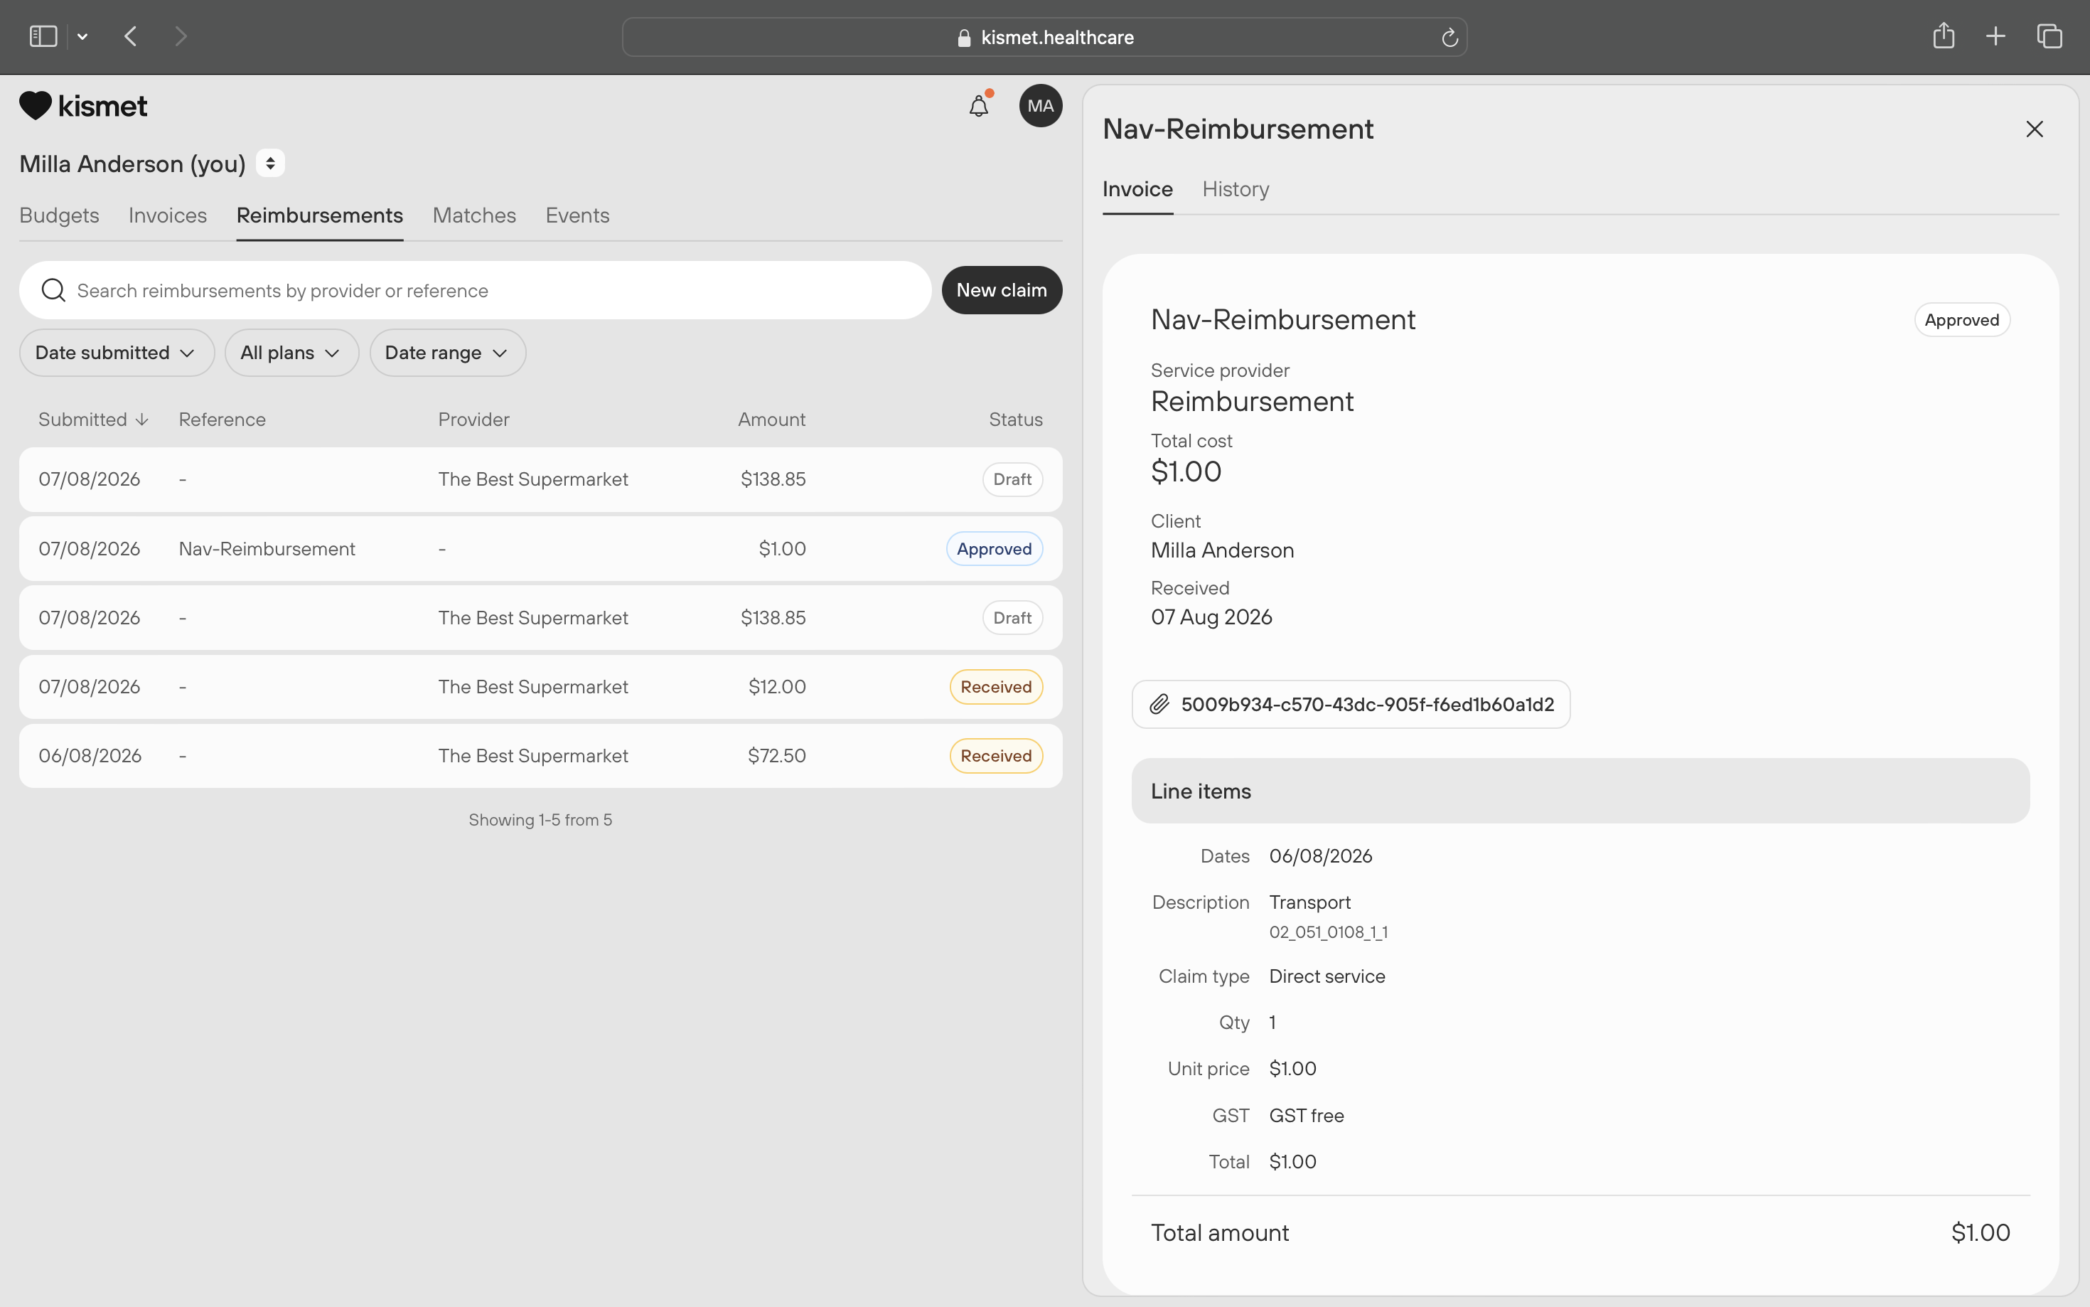Toggle the Safari sidebar icon
Screen dimensions: 2090x1307
43,36
